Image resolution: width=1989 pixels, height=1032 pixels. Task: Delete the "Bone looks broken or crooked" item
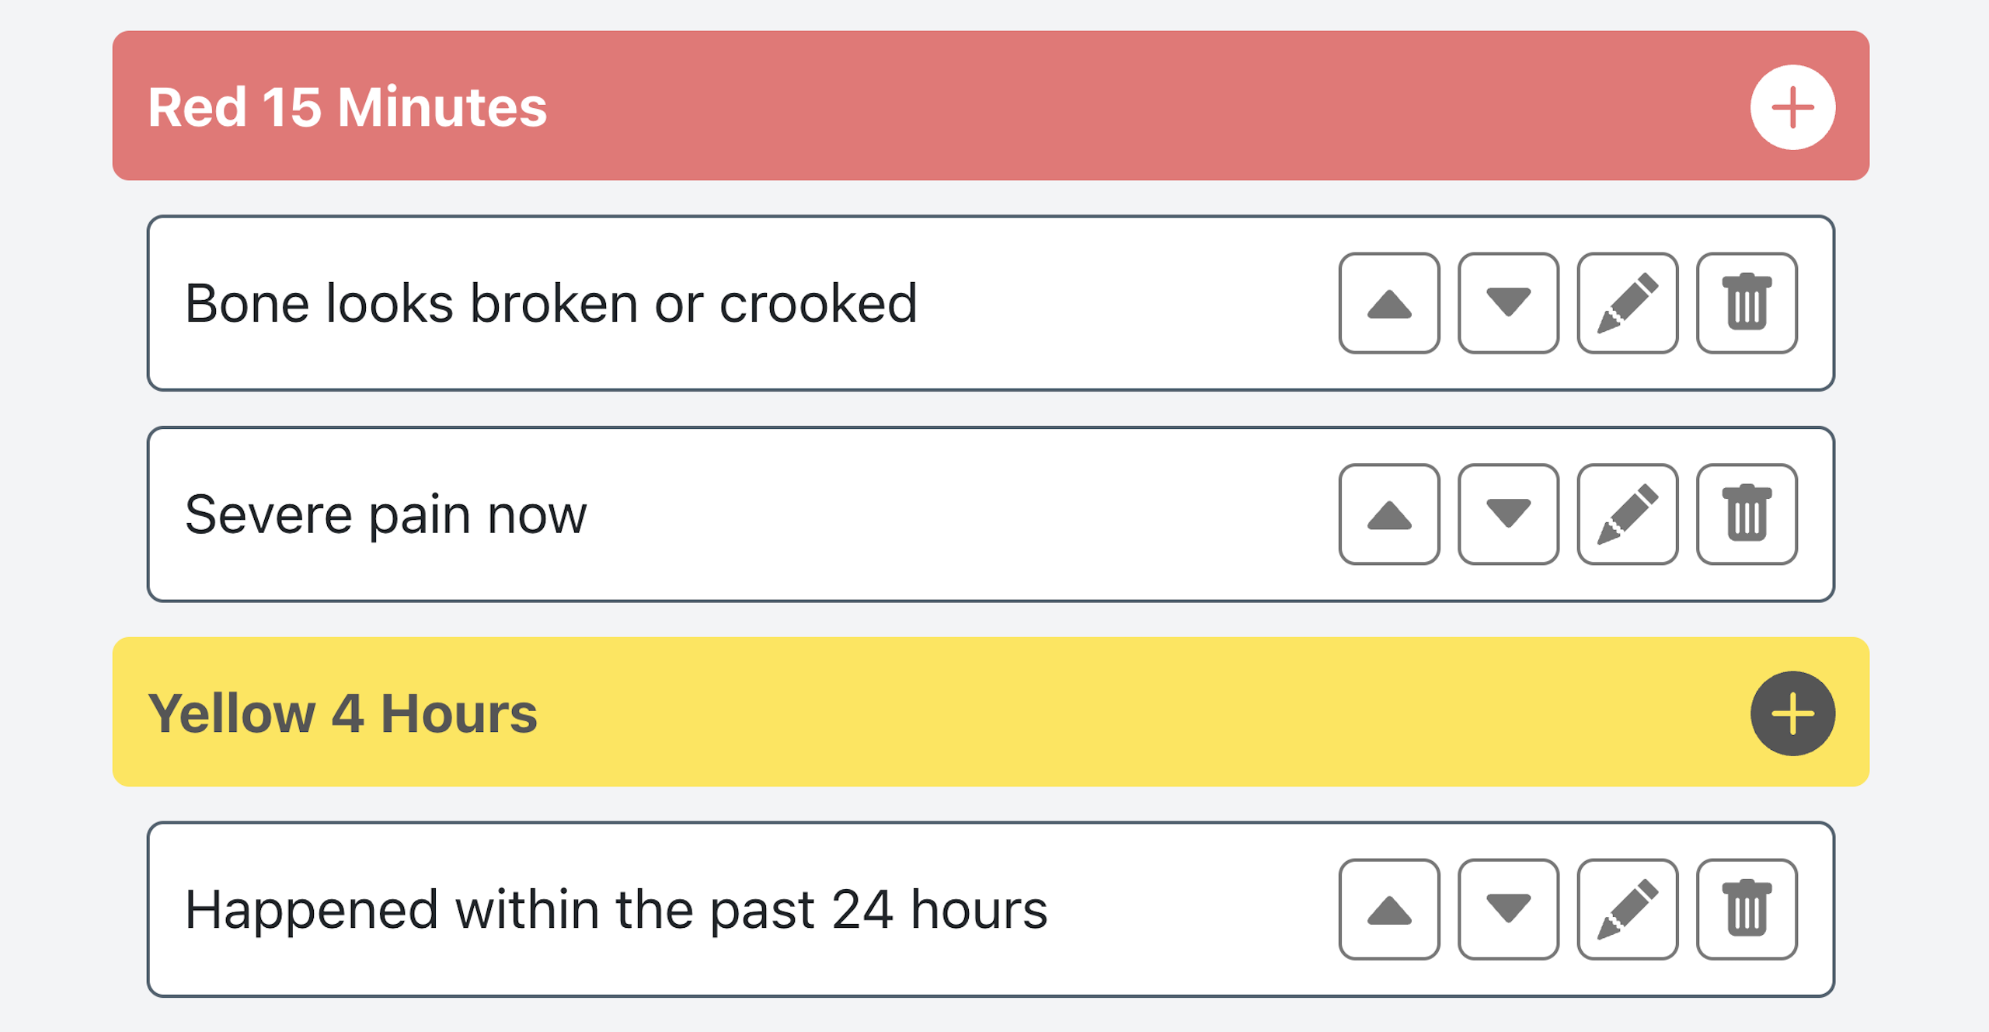pos(1747,305)
